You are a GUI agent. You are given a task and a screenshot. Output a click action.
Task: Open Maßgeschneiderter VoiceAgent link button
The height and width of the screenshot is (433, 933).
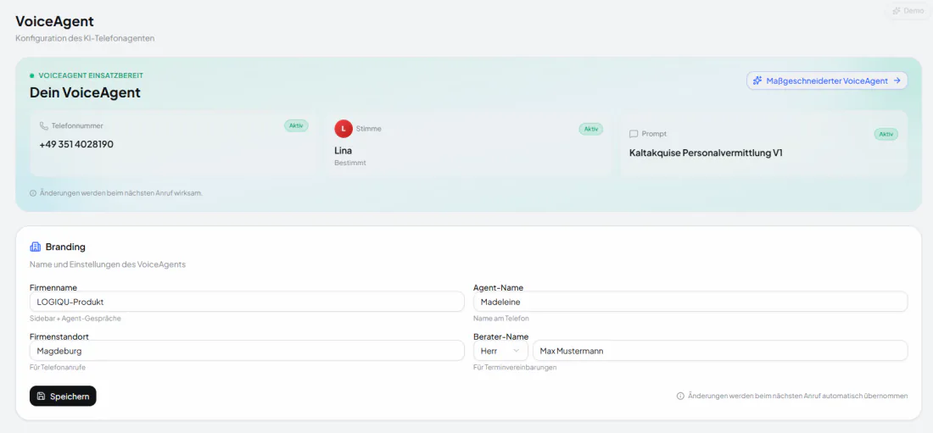[x=827, y=80]
